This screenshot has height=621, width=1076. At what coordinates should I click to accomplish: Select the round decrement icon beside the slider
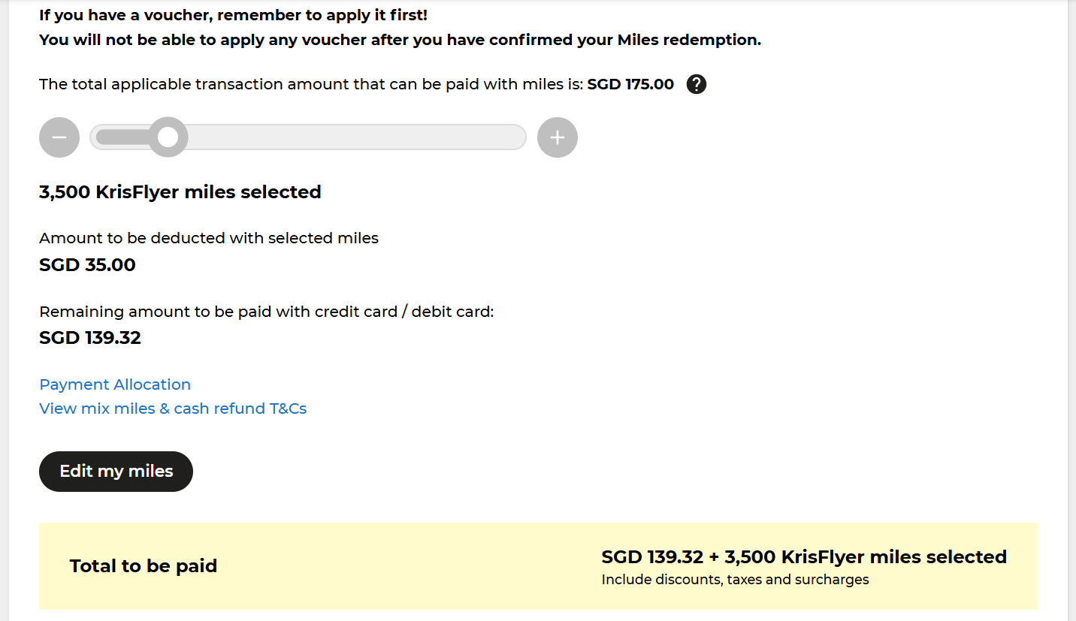(59, 137)
